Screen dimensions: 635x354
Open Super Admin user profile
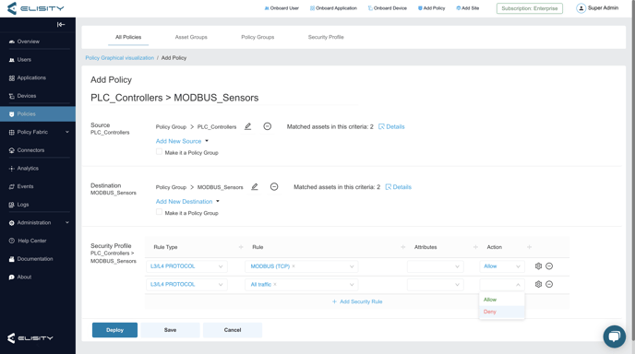click(x=597, y=8)
